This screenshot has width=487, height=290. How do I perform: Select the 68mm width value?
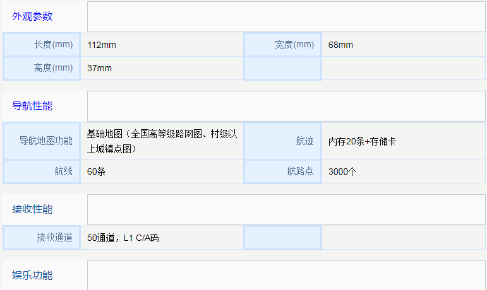click(x=340, y=45)
